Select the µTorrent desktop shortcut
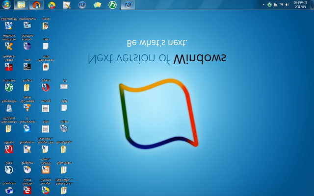Screen dimensions: 314x196 [9, 86]
